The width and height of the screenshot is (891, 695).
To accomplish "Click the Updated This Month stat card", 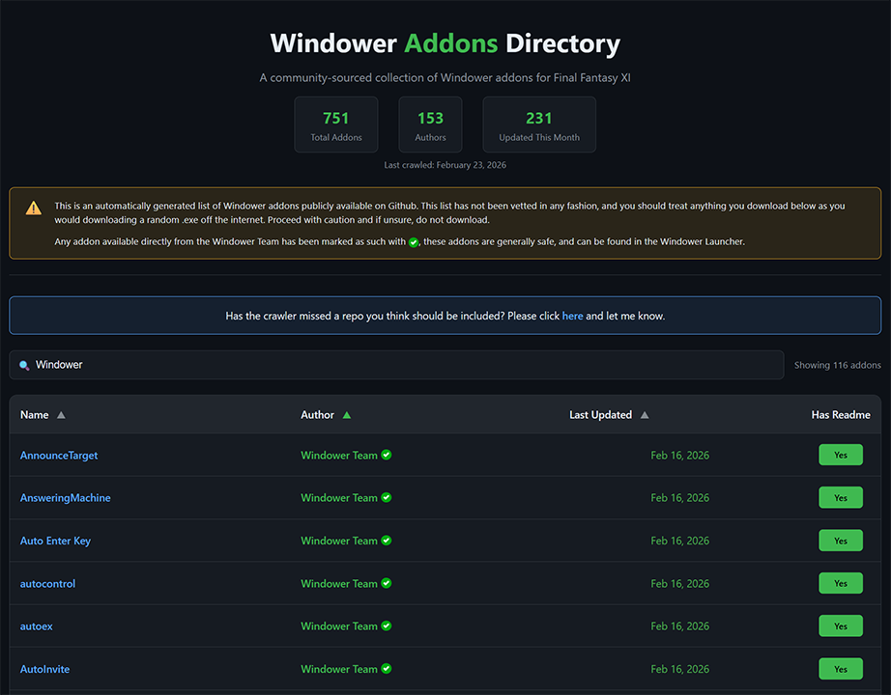I will click(538, 125).
